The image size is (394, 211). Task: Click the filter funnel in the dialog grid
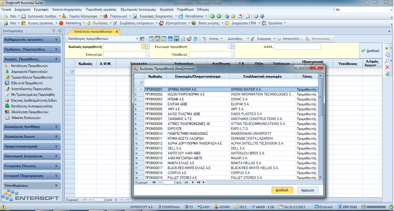click(141, 83)
